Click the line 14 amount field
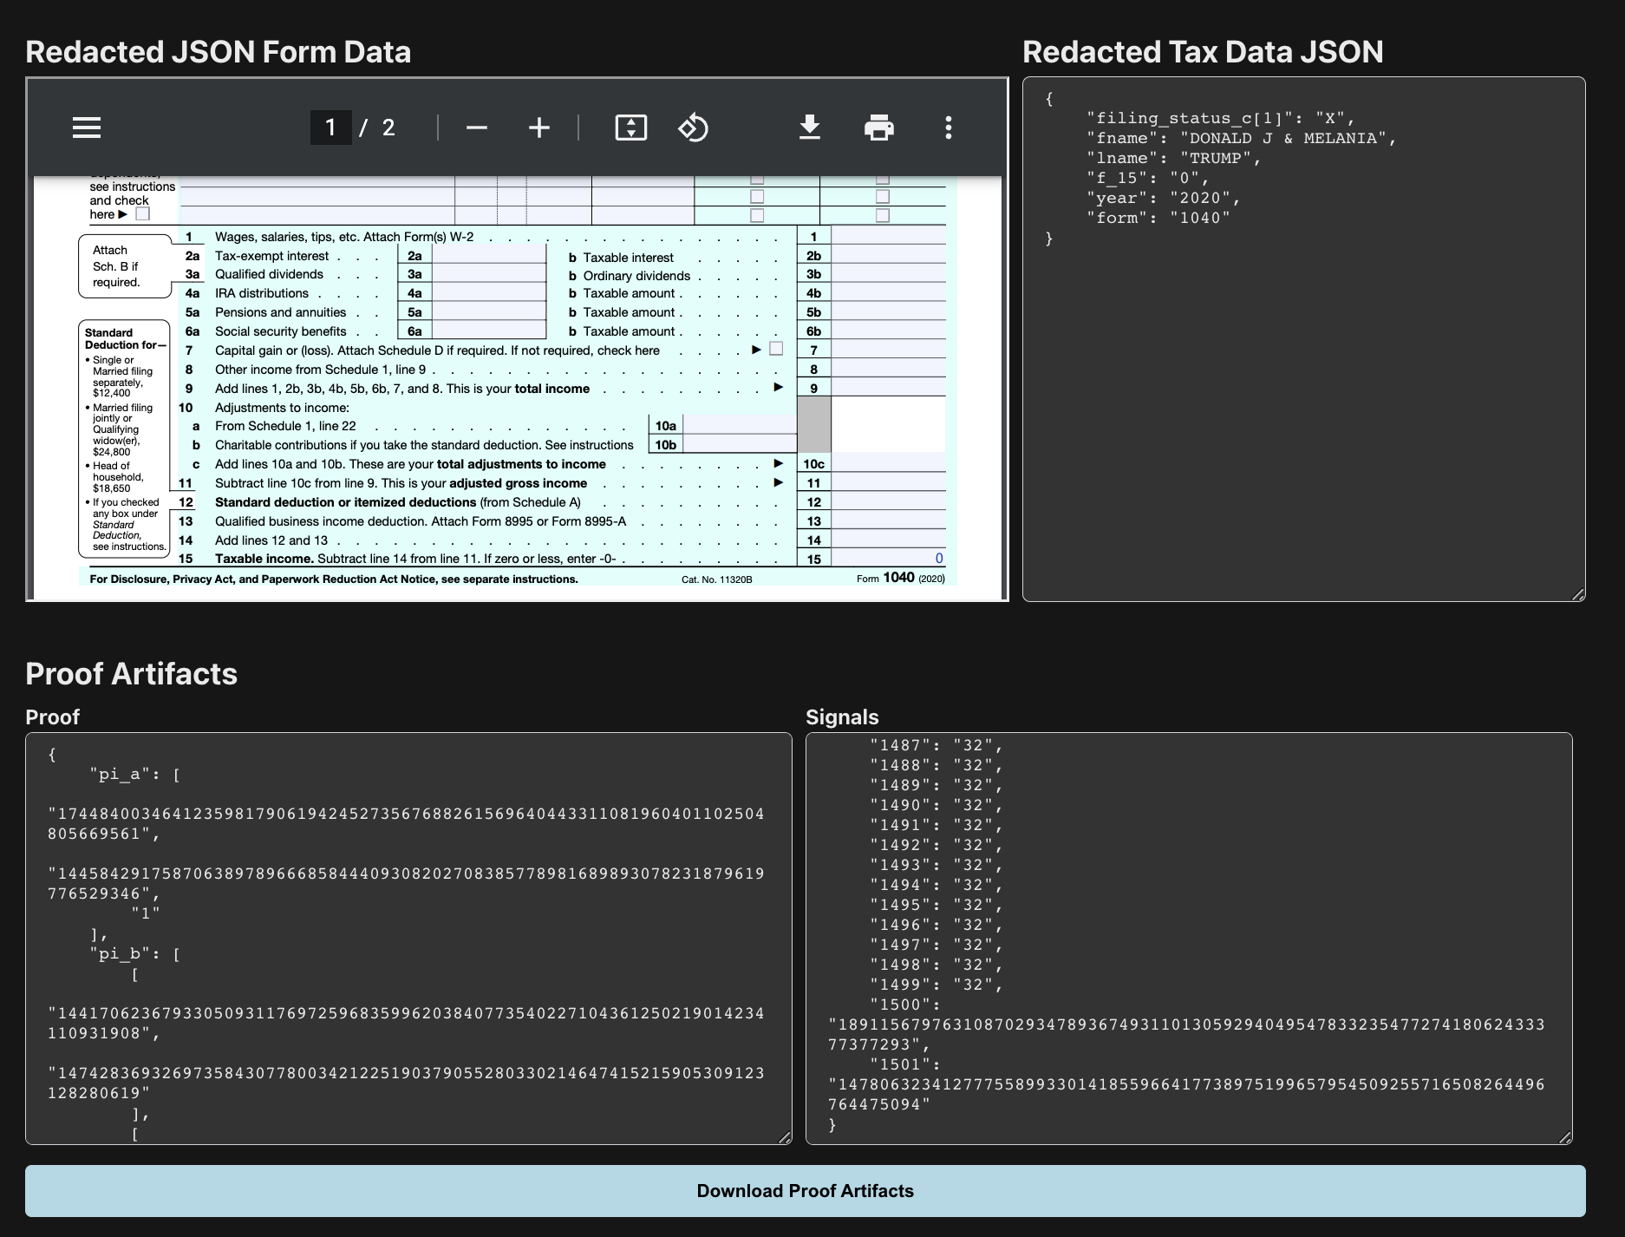 [888, 540]
